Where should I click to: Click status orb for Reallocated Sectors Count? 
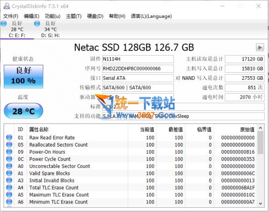[9, 145]
